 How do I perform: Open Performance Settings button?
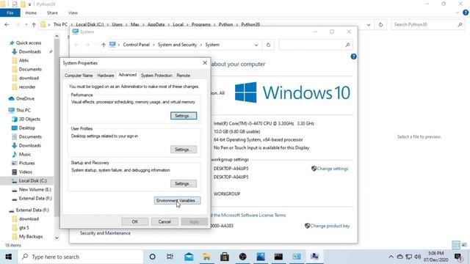(184, 116)
